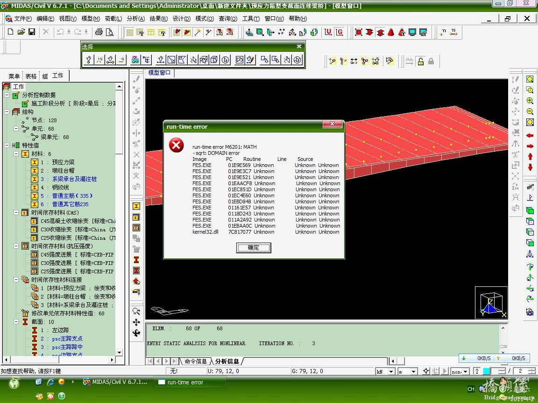Screen dimensions: 538x403
Task: Click tree panel scroll down arrow
Action: tap(119, 352)
